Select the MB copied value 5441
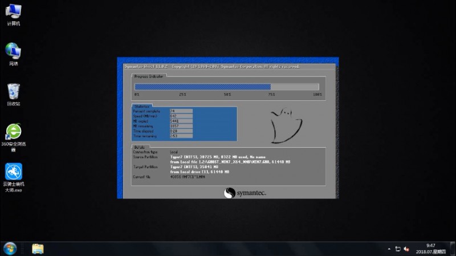 click(x=181, y=121)
